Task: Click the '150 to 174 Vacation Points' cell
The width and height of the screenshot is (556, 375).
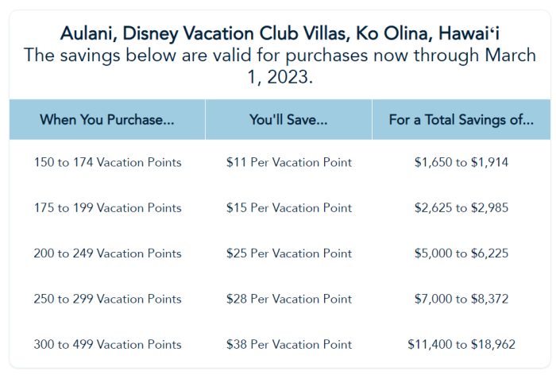Action: pos(107,163)
